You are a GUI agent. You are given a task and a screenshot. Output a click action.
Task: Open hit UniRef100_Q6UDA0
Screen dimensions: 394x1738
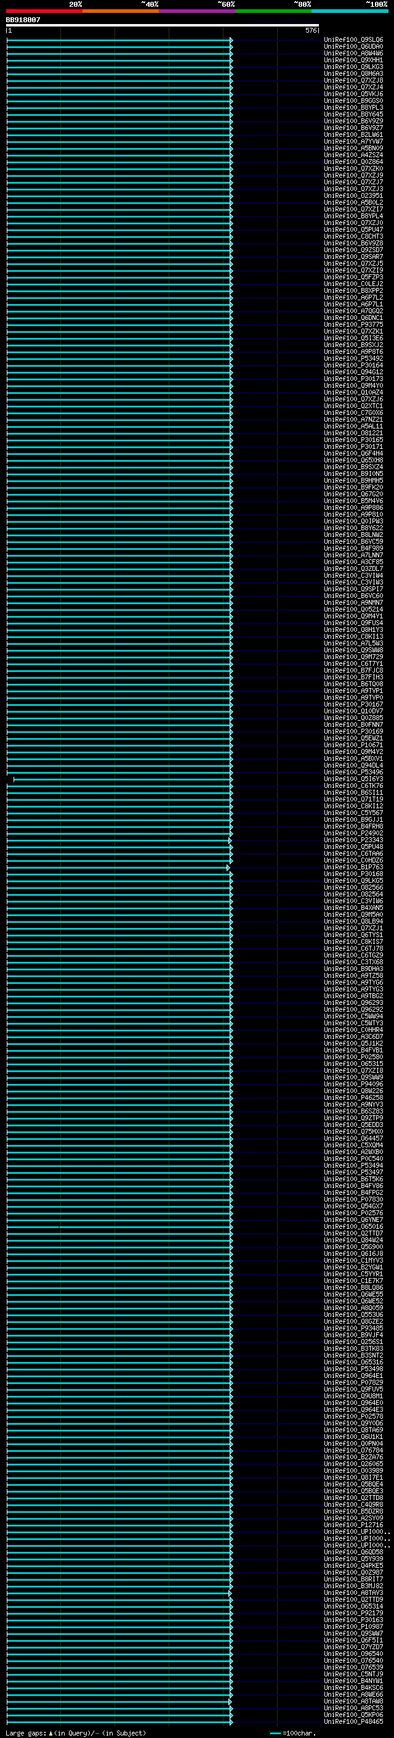[x=353, y=47]
